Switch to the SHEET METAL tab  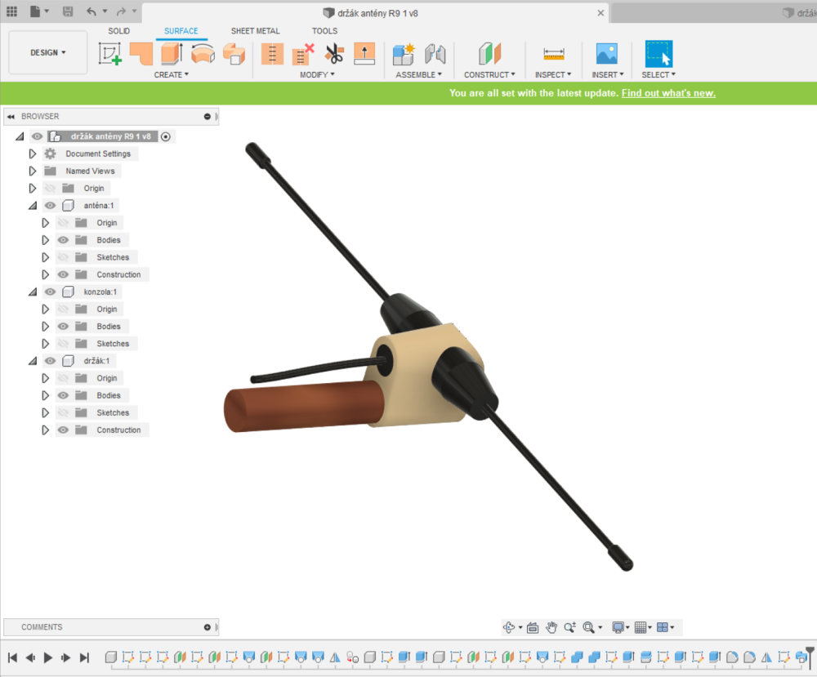[255, 31]
